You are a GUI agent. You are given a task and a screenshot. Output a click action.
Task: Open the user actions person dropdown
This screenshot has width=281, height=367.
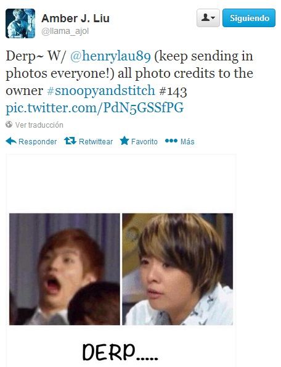pyautogui.click(x=208, y=18)
